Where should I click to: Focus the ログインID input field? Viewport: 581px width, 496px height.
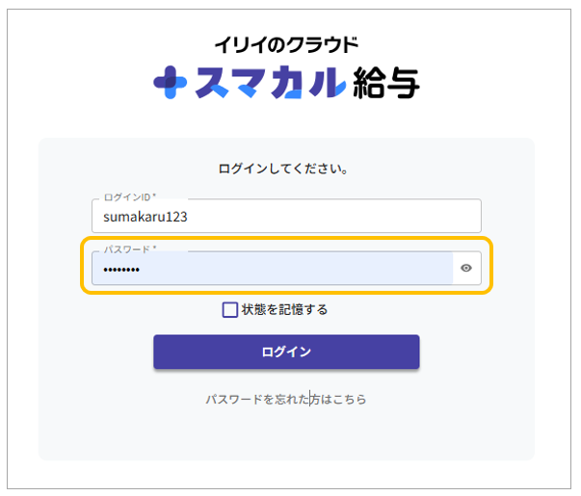coord(286,217)
